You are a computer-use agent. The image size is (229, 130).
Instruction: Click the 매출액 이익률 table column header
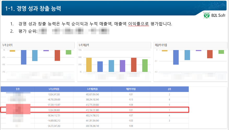(131, 89)
